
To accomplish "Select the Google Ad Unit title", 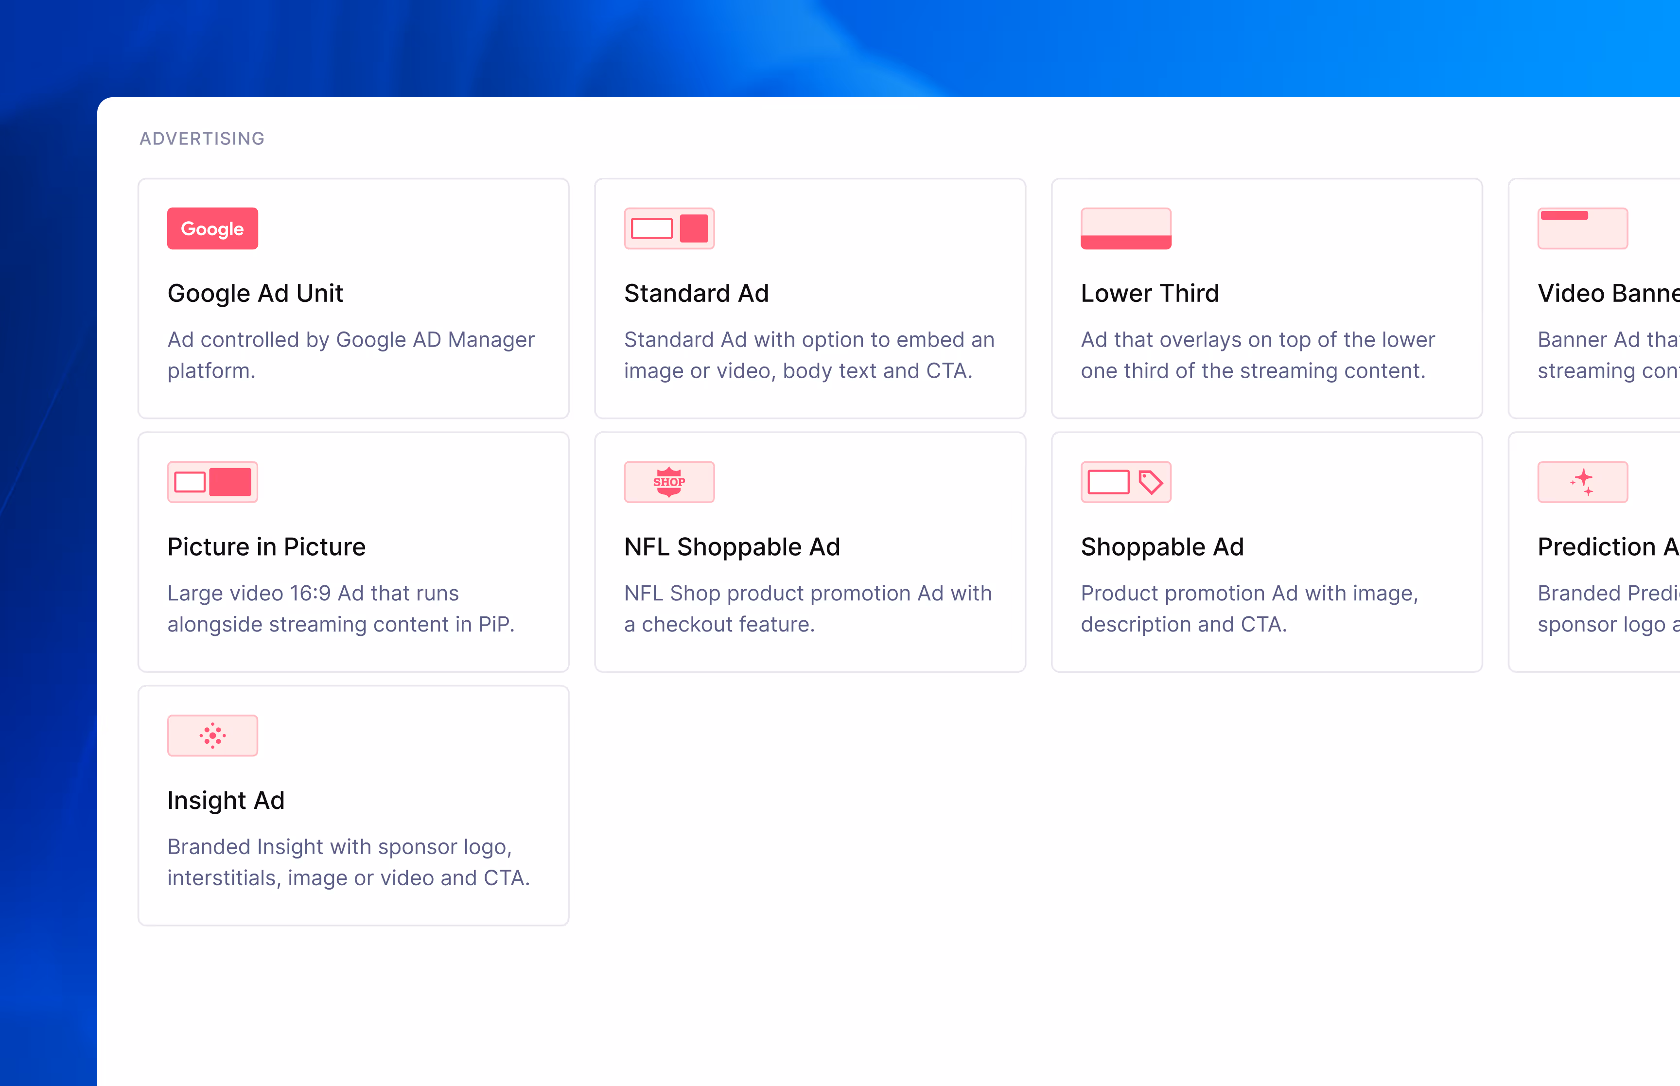I will coord(255,293).
